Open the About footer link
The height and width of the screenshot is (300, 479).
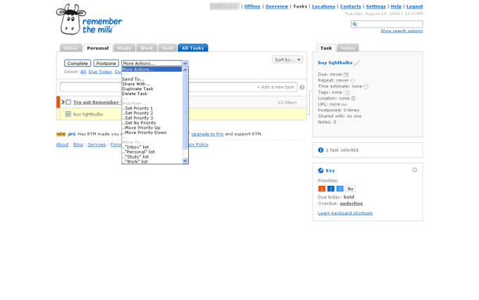[62, 144]
